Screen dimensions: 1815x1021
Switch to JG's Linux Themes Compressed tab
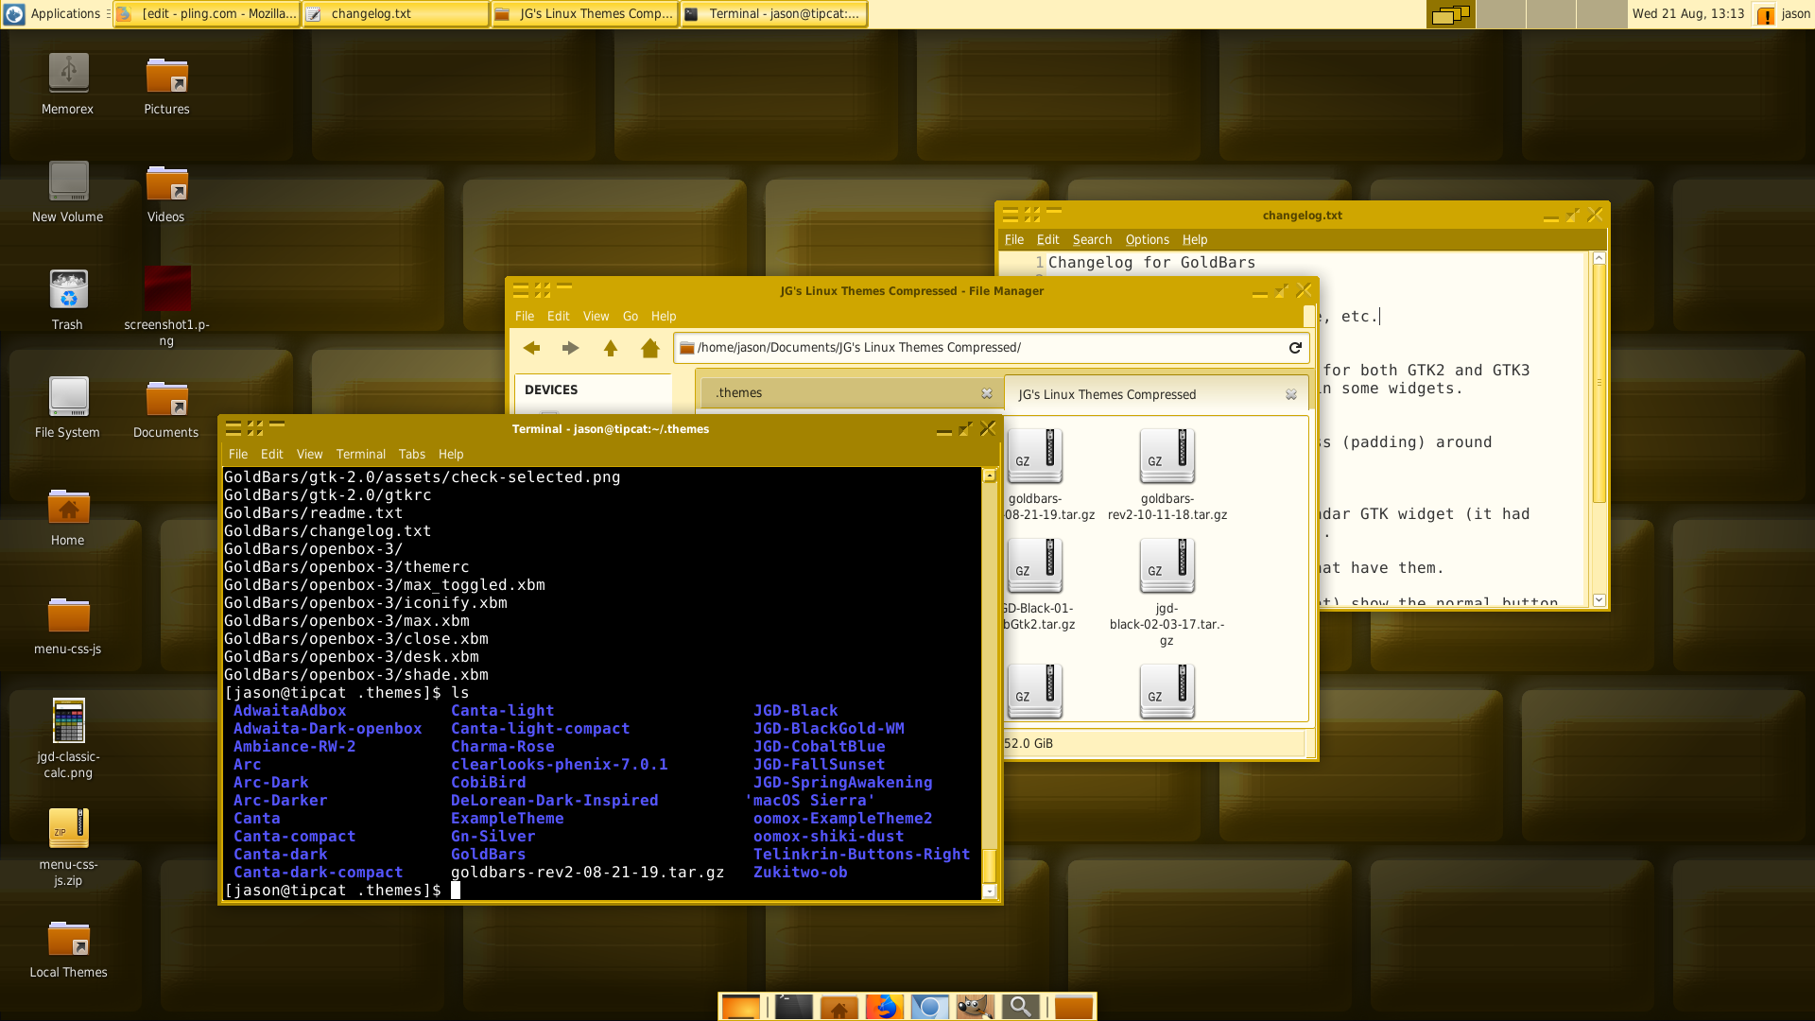(1155, 394)
